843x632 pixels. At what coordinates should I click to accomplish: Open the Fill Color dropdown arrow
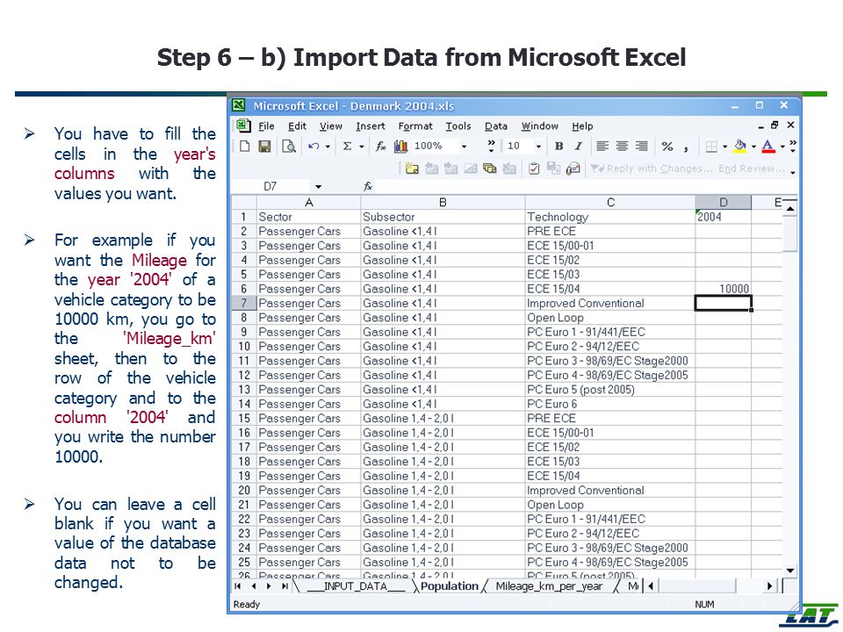[753, 147]
